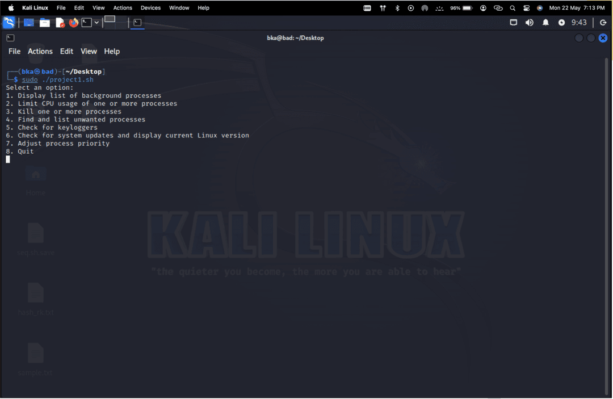
Task: Open the Apple menu
Action: [x=11, y=8]
